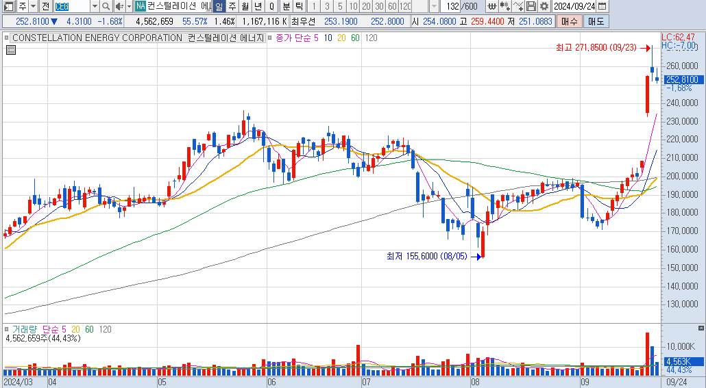
Task: Choose the 5 interval button
Action: coord(340,6)
